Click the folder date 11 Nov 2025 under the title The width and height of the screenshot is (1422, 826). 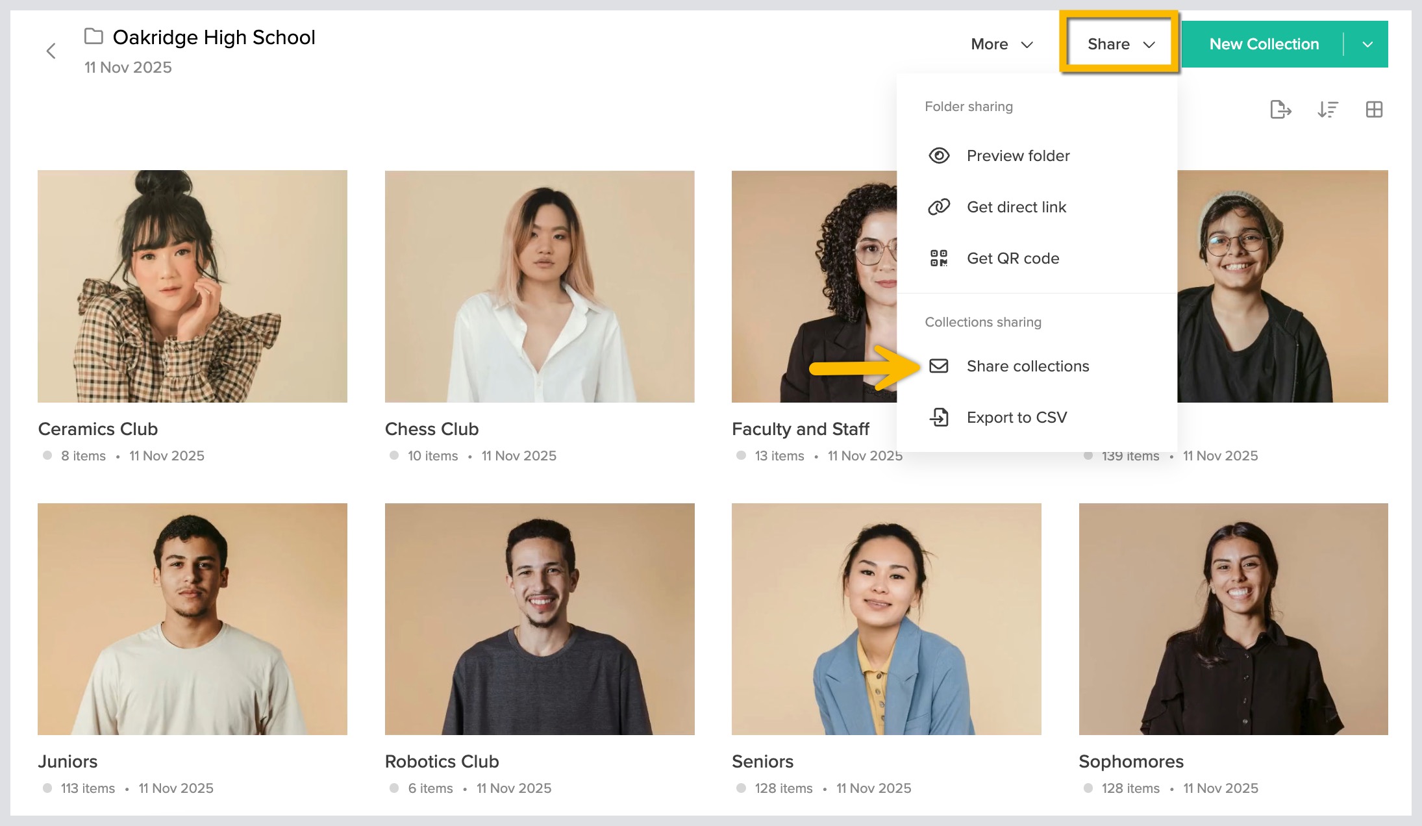click(x=128, y=68)
